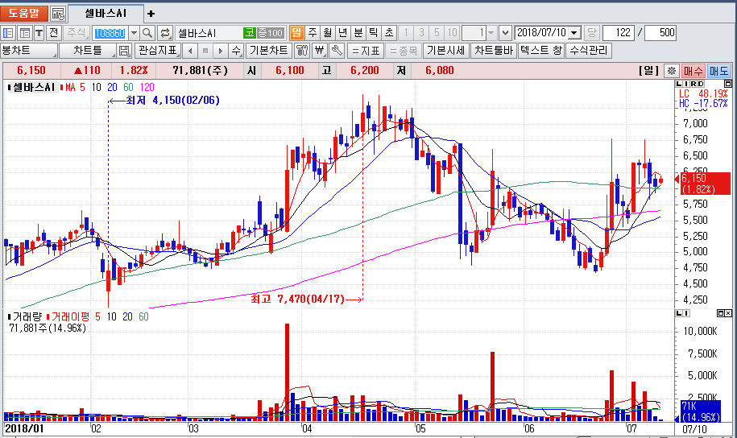Click the screen list icon beside 도움말
This screenshot has width=737, height=438.
pos(58,14)
